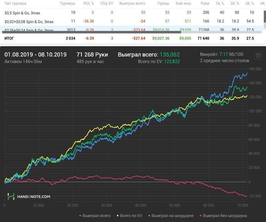Click the '71 268 Руки' heading
The width and height of the screenshot is (266, 222).
coord(92,55)
